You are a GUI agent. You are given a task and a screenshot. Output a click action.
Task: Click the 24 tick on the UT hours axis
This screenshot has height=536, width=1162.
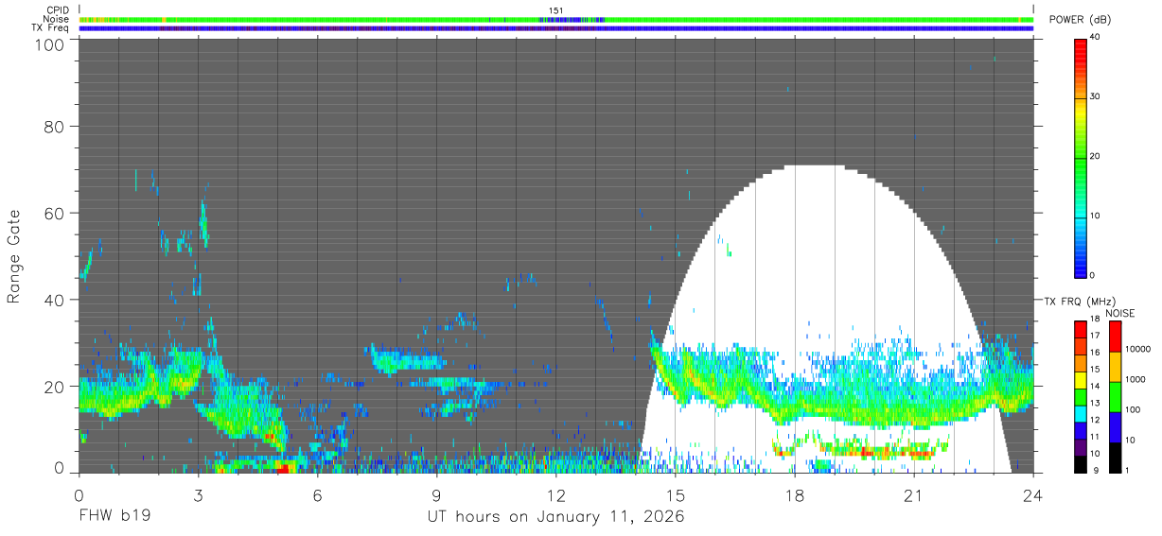(x=1033, y=495)
